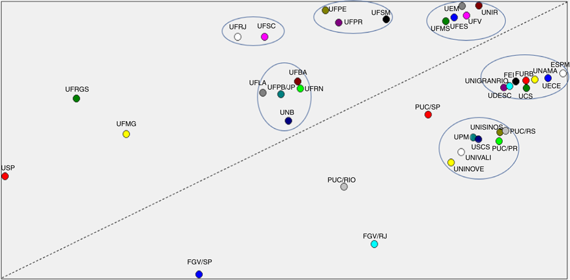This screenshot has width=570, height=280.
Task: Click the navy USCS data point
Action: coord(478,139)
